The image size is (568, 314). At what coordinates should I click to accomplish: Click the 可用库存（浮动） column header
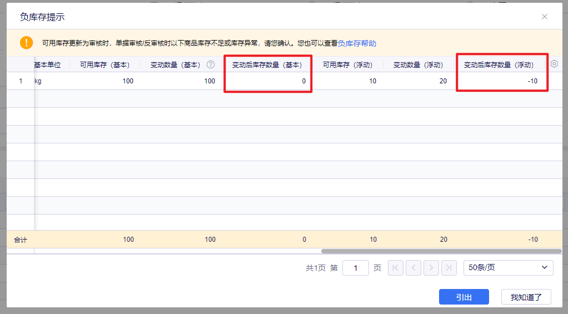coord(347,64)
